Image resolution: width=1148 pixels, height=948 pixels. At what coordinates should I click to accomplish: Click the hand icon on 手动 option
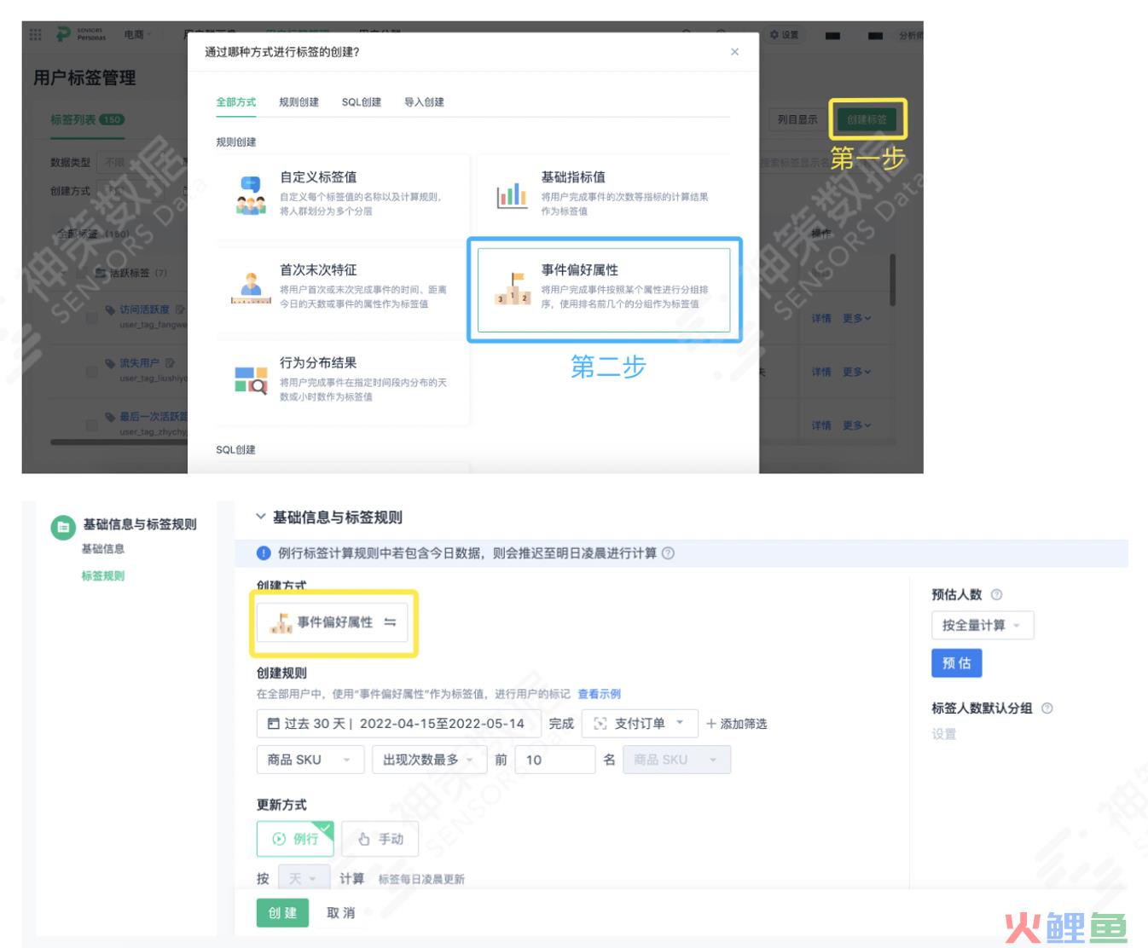(x=364, y=839)
